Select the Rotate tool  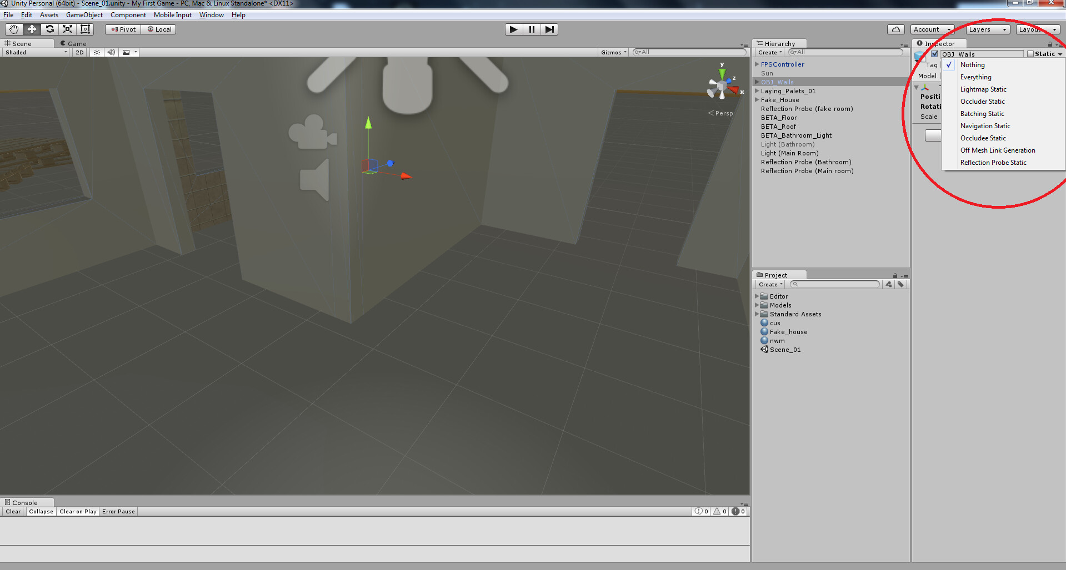[49, 29]
